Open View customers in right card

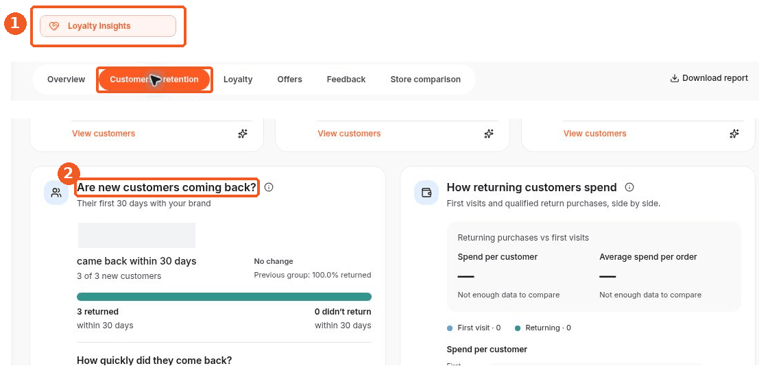594,134
